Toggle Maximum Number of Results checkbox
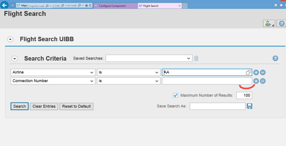 tap(175, 95)
